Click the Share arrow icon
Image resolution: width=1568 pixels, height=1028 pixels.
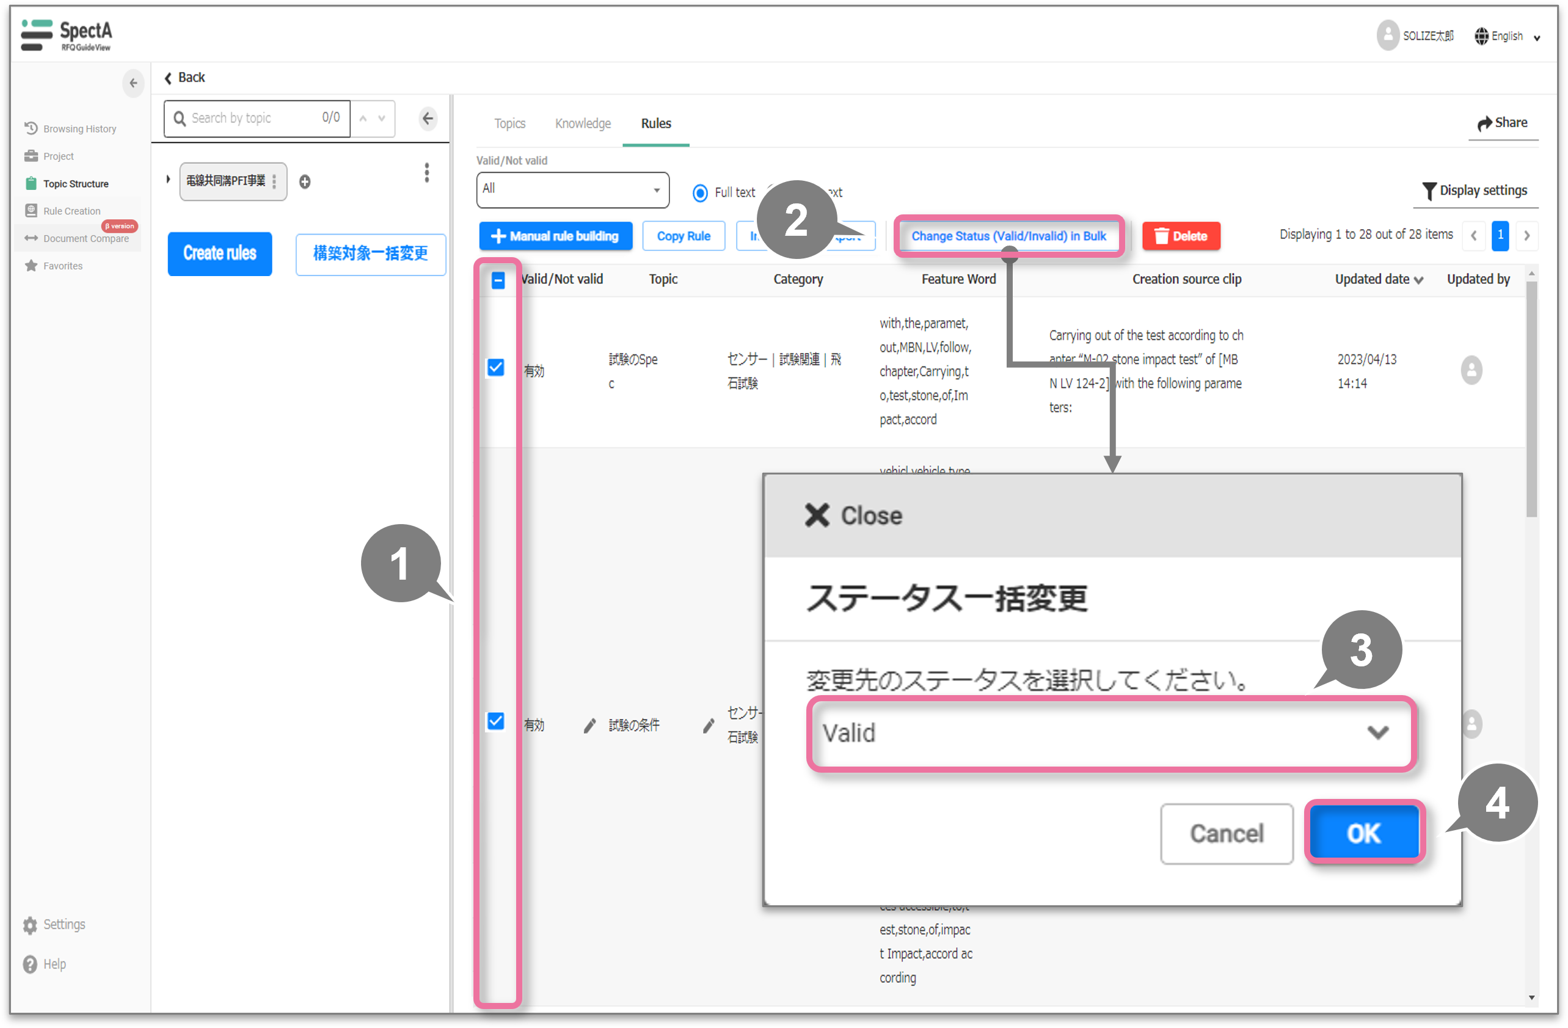click(1484, 123)
